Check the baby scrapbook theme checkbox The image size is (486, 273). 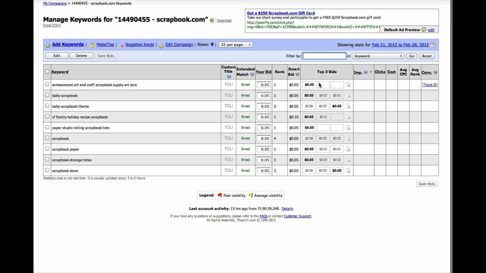pos(47,106)
